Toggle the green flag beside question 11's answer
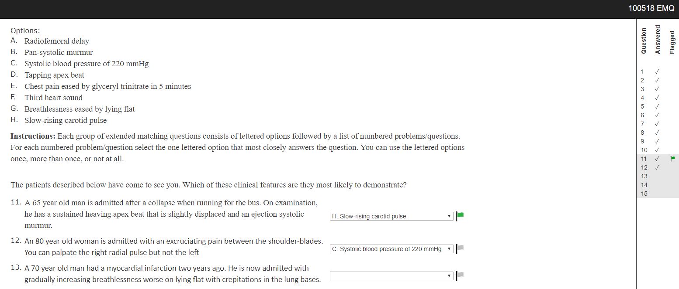This screenshot has height=289, width=679. pyautogui.click(x=459, y=215)
